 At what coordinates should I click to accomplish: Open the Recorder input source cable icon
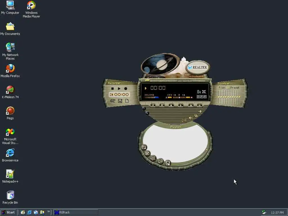112,101
